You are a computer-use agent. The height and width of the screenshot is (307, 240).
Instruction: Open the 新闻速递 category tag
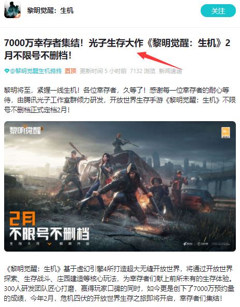(170, 71)
